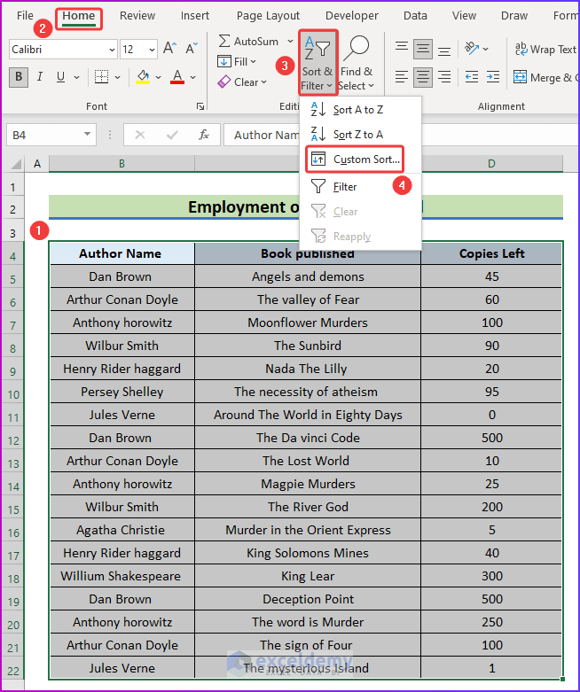Open the Clear eraser button
580x692 pixels.
pos(242,82)
